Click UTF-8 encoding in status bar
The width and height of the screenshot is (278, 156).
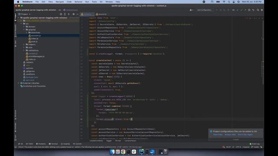238,147
